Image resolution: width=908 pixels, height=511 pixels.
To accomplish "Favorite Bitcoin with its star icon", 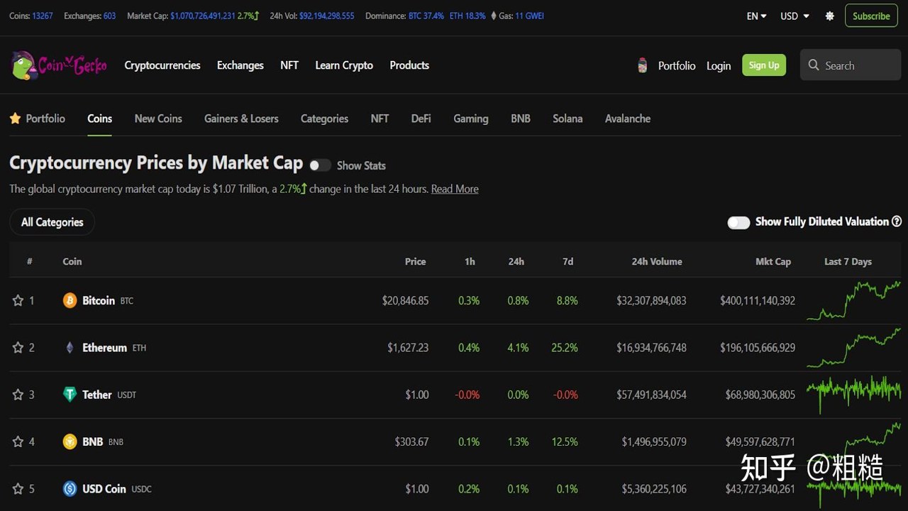I will (x=18, y=301).
